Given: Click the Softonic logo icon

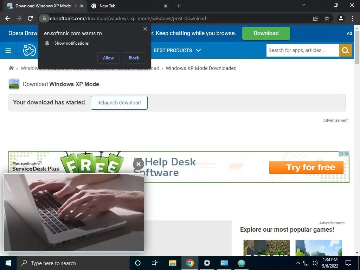Looking at the screenshot, I should tap(30, 50).
